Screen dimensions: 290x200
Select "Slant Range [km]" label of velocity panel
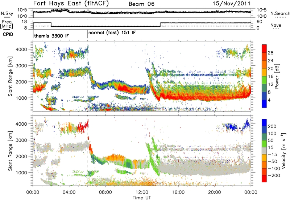click(10, 151)
